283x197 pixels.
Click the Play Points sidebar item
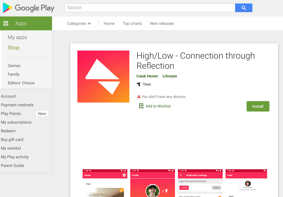coord(11,114)
